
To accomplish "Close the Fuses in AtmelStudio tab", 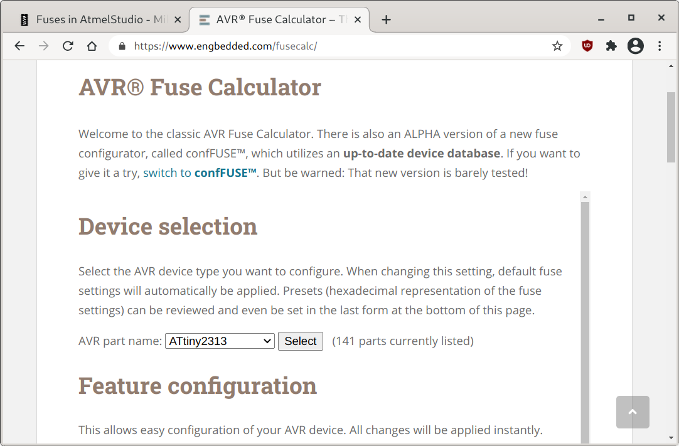I will 178,19.
